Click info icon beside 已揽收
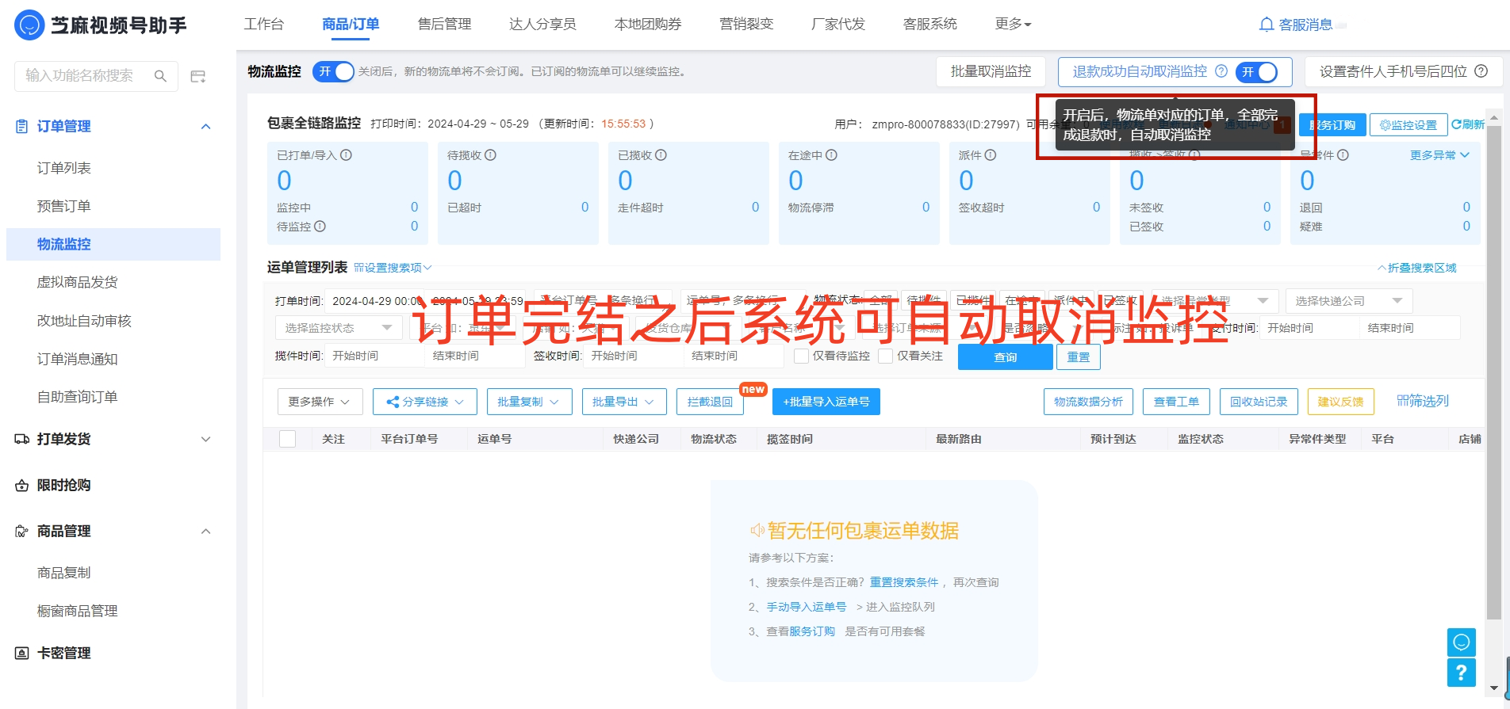The image size is (1510, 709). pos(661,155)
